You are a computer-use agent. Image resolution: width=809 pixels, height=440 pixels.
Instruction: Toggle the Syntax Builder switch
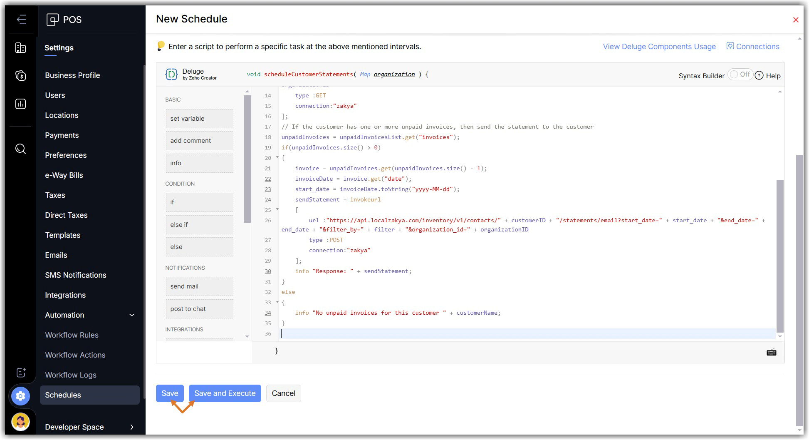click(740, 75)
